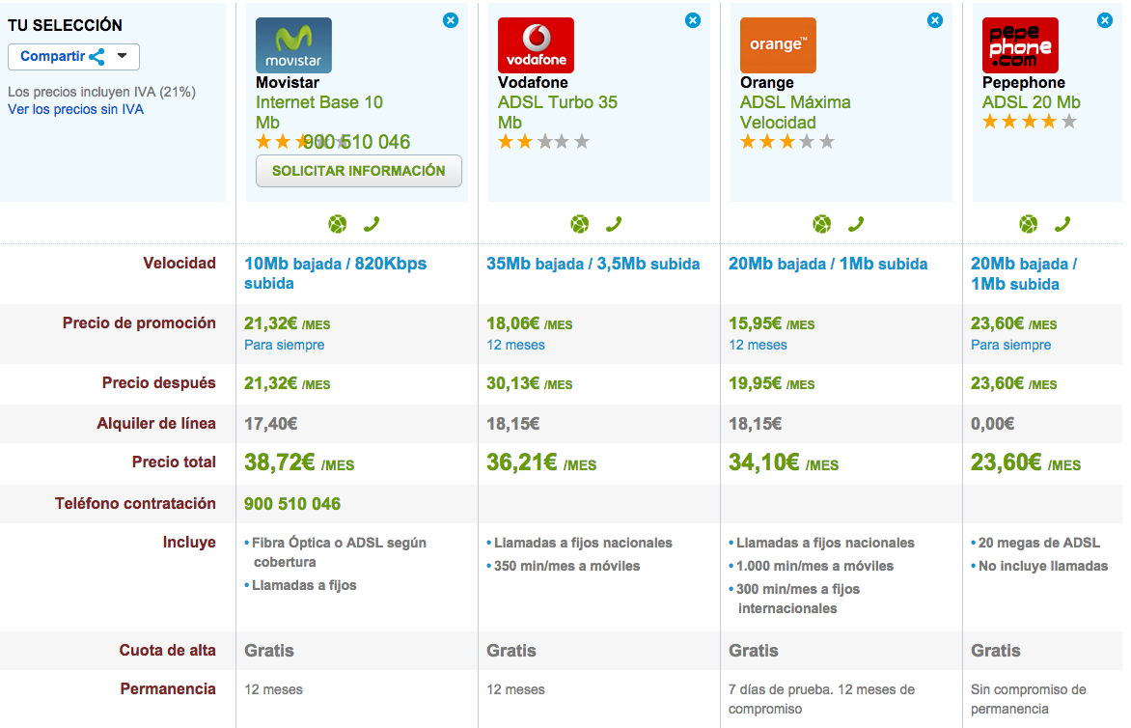Viewport: 1131px width, 728px height.
Task: Click '350 min/mes a móviles' under Vodafone
Action: pyautogui.click(x=566, y=567)
